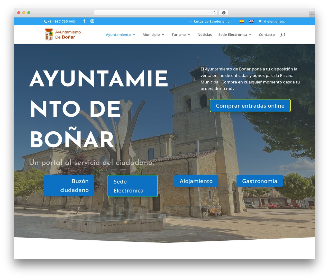Open the Buzón ciudadano button

69,186
